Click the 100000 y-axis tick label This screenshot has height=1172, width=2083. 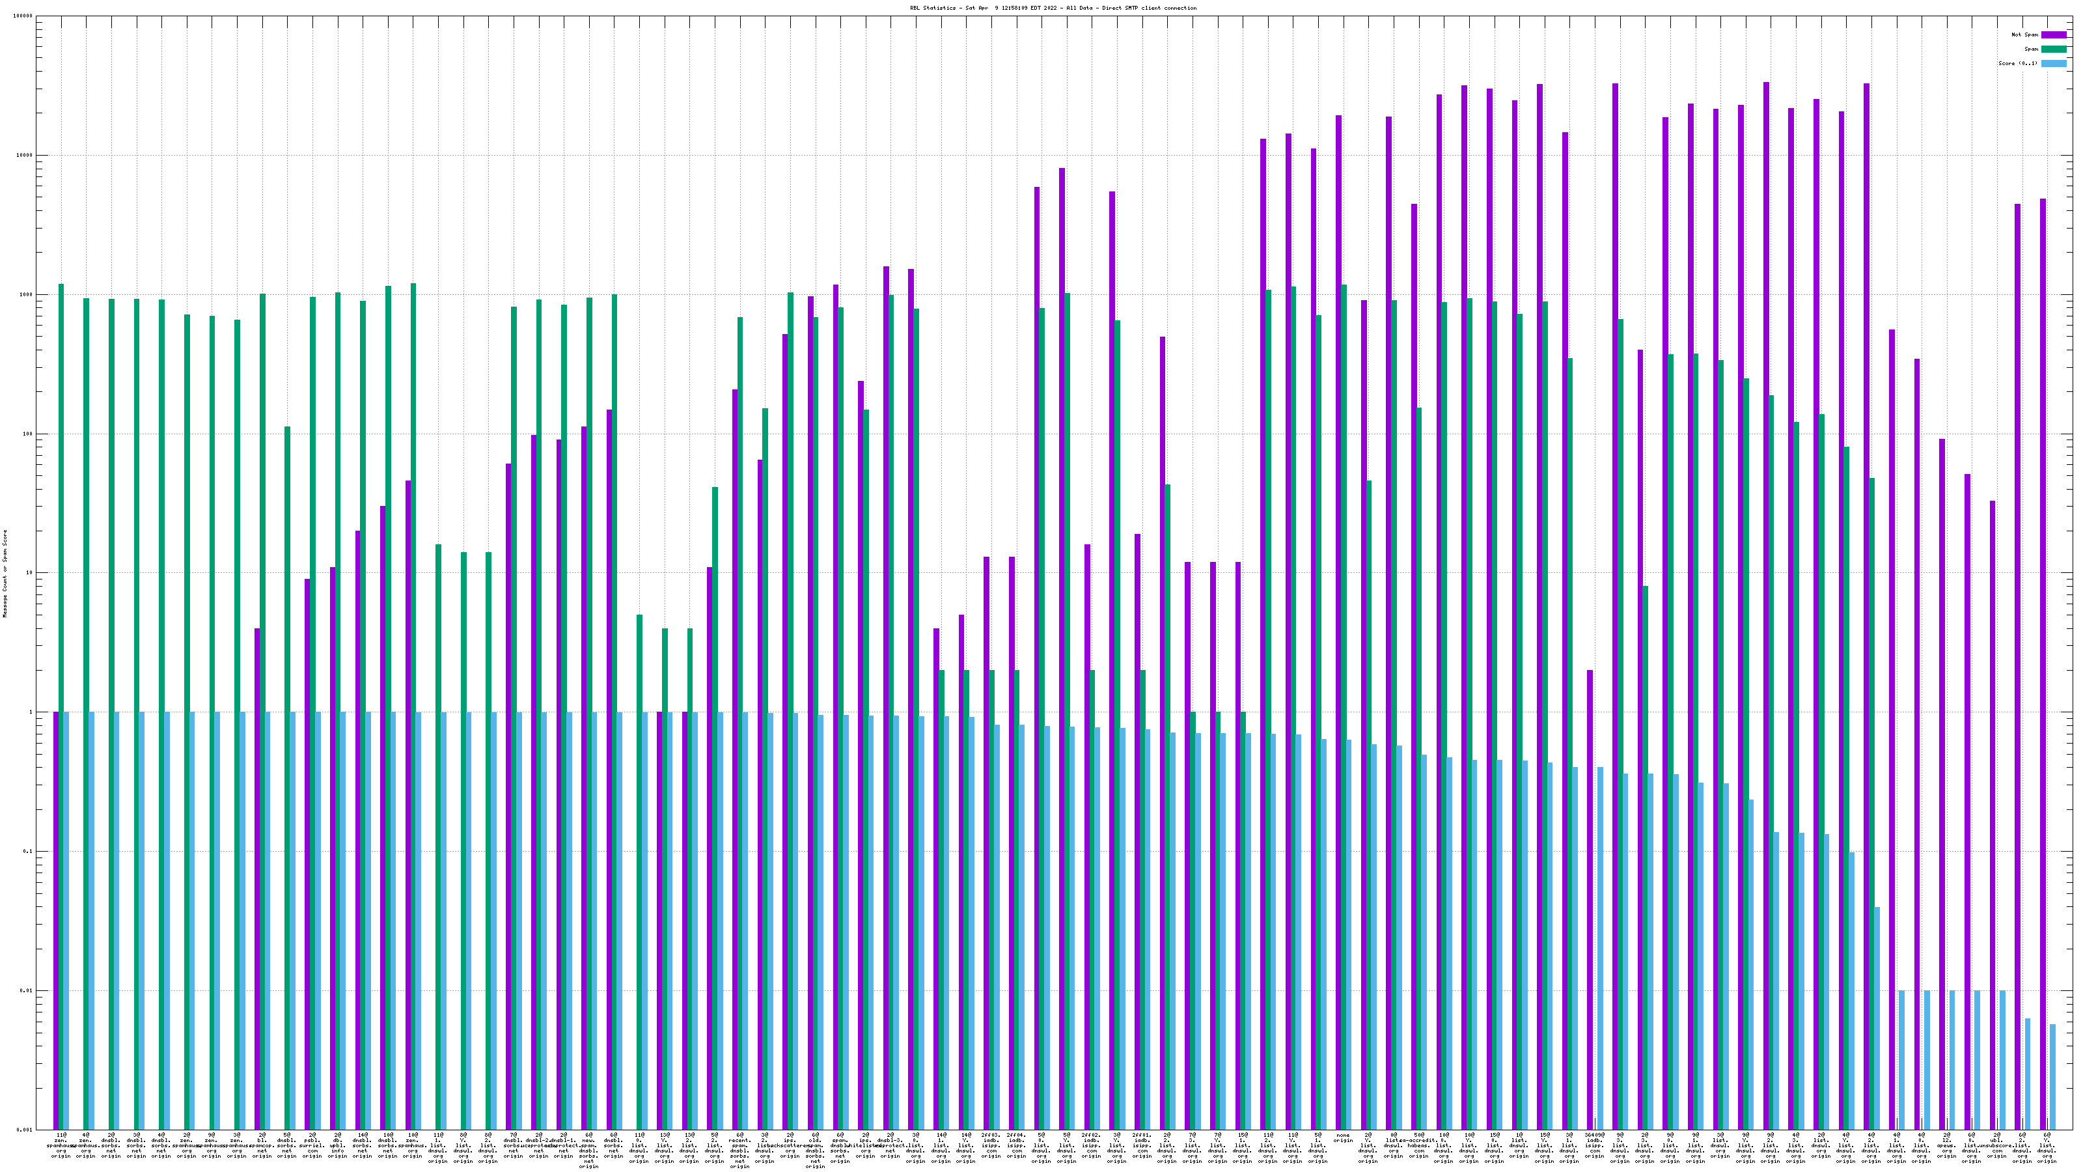[x=23, y=16]
